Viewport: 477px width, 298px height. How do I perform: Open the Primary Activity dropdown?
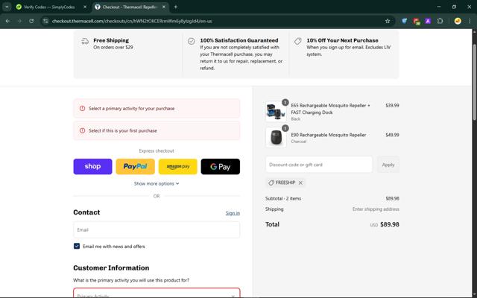pyautogui.click(x=157, y=293)
